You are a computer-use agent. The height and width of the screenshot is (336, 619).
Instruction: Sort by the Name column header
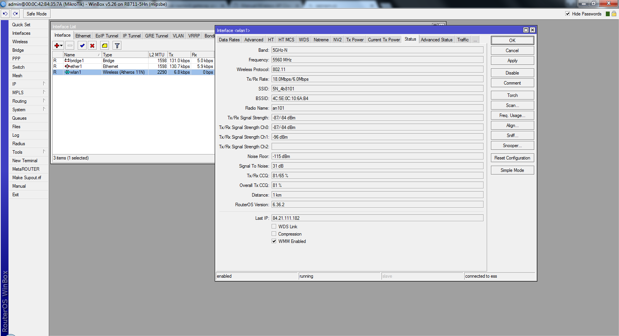click(x=82, y=55)
